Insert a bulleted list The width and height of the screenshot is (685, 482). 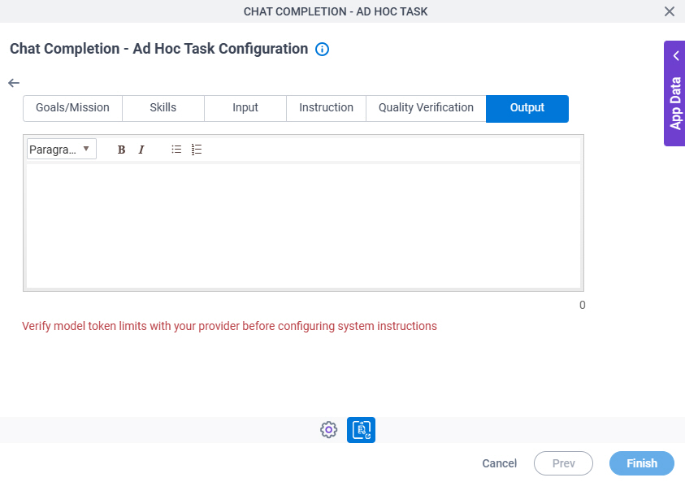pyautogui.click(x=176, y=150)
